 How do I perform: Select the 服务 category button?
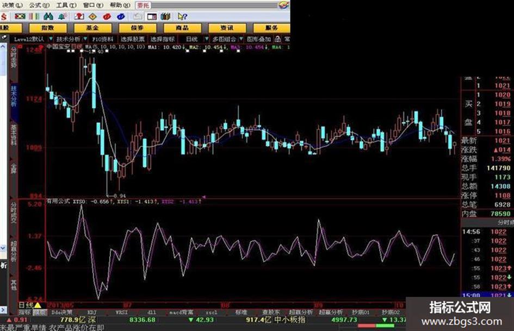click(271, 28)
